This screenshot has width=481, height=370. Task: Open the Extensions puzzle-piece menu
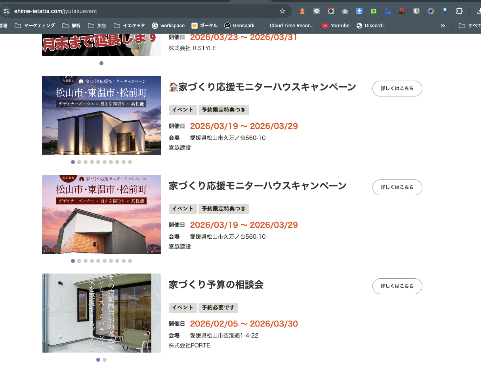pos(459,11)
